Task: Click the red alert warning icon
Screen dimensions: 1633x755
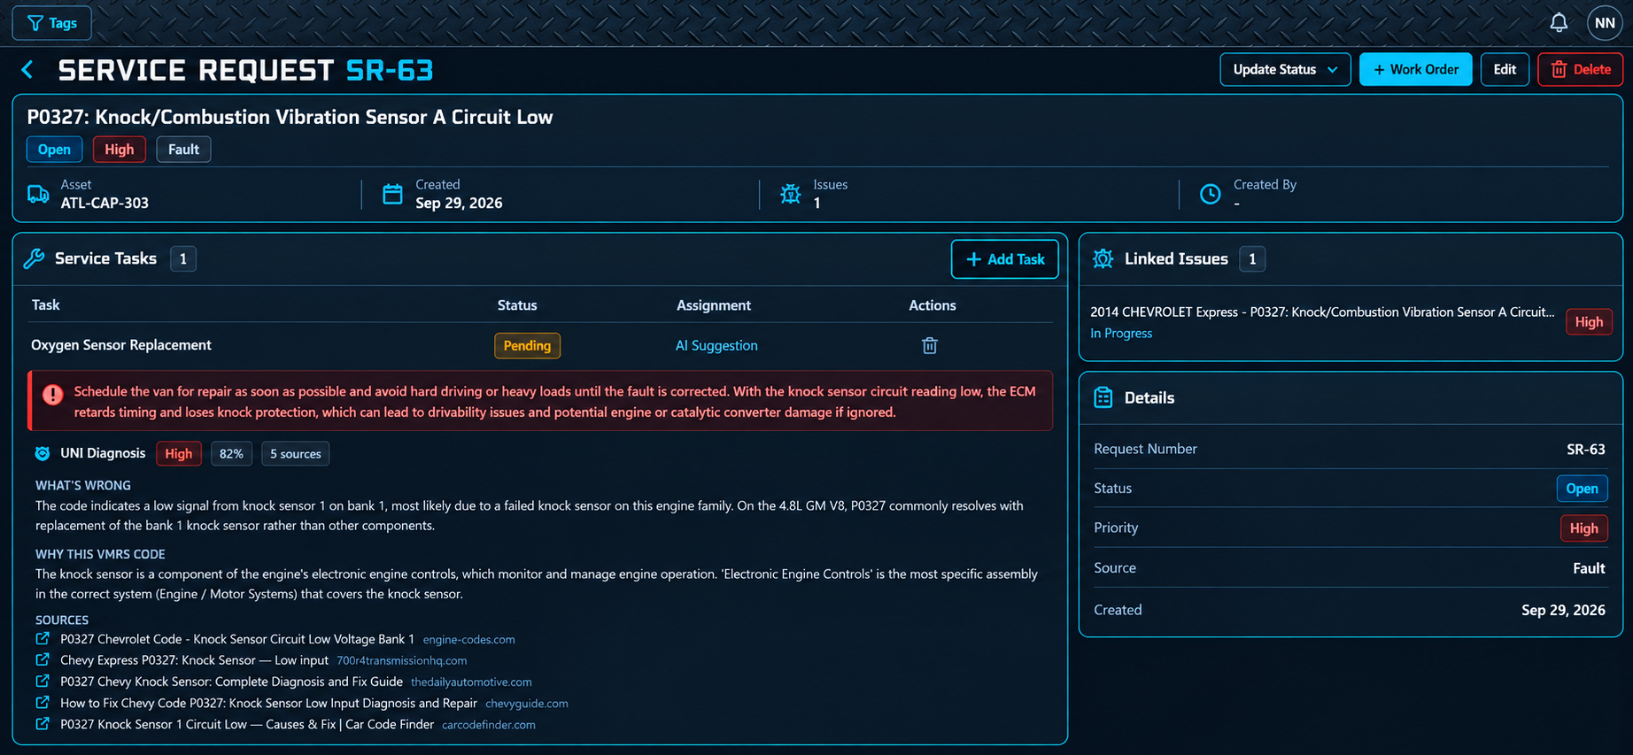Action: pyautogui.click(x=53, y=394)
